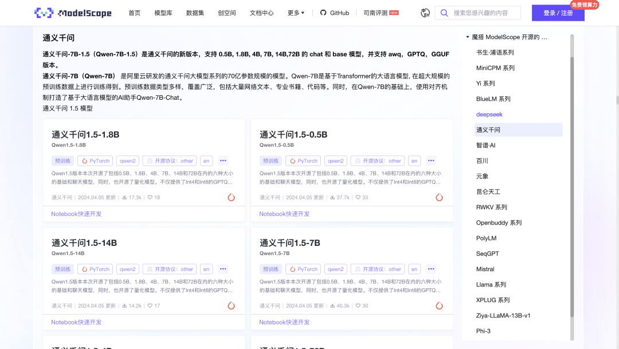This screenshot has height=349, width=619.
Task: Open 数据集 navigation item
Action: (x=195, y=13)
